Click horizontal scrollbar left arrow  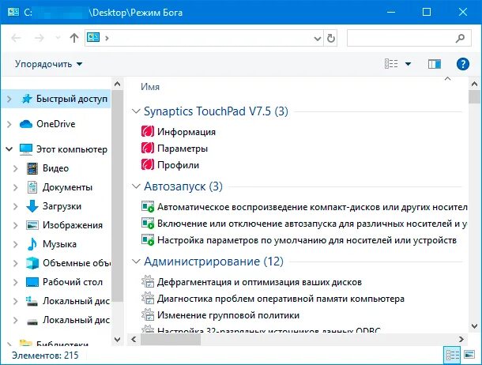134,340
